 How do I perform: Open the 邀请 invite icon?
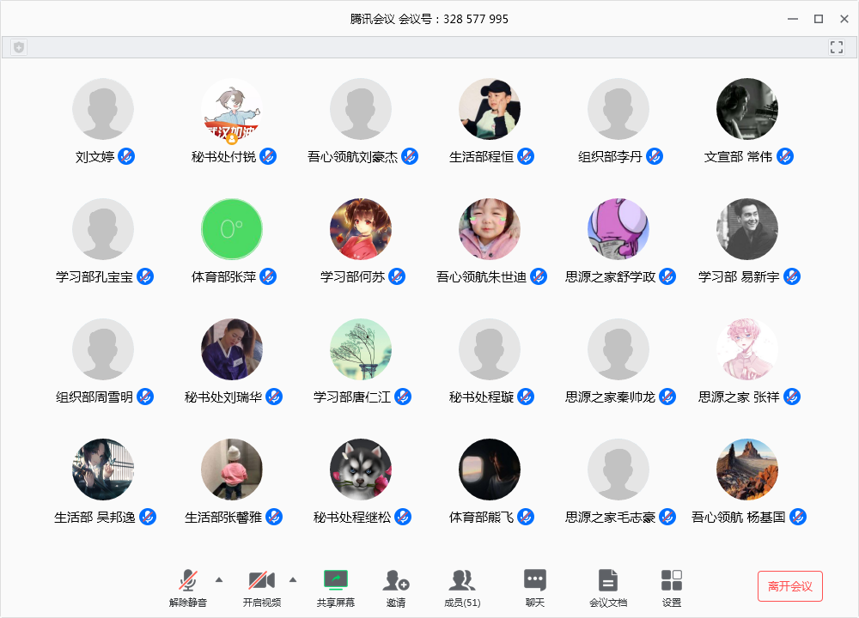pos(396,581)
